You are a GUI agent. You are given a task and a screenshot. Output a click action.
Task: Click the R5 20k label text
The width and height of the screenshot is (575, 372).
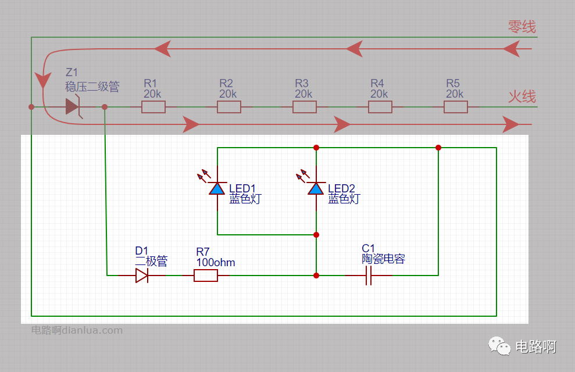pos(455,89)
